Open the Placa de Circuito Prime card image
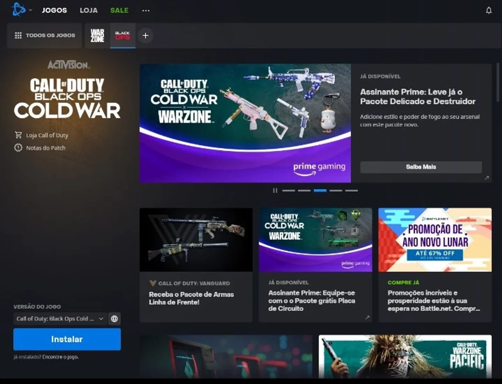This screenshot has height=384, width=502. click(x=315, y=240)
